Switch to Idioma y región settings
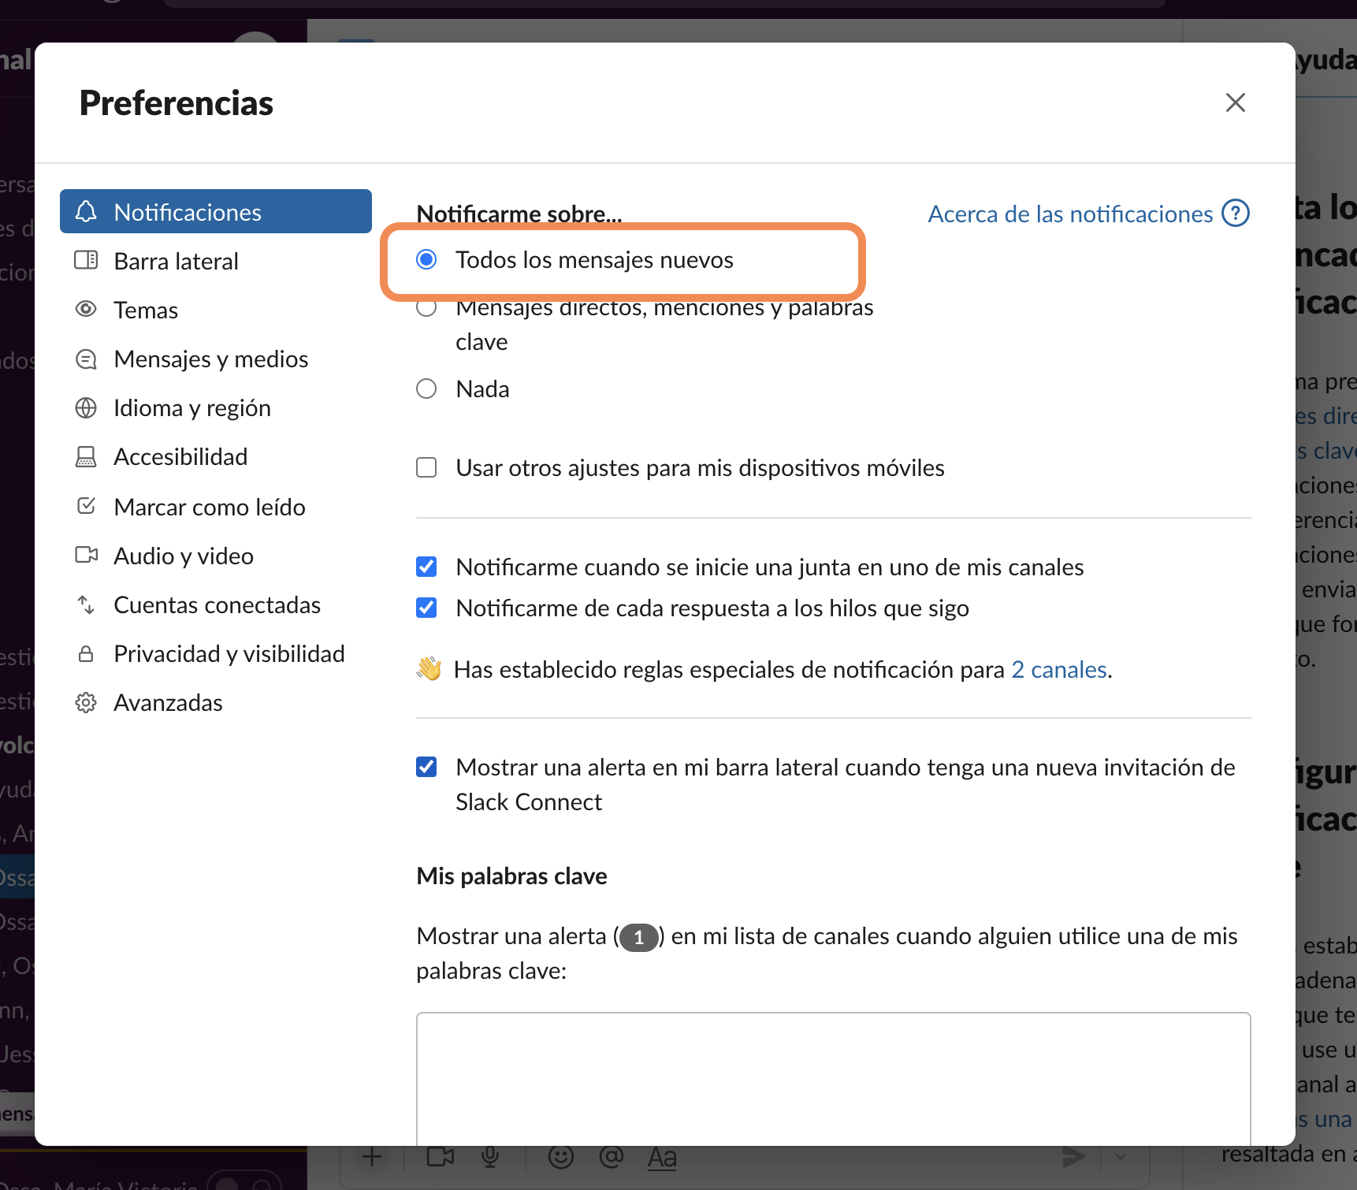Screen dimensions: 1357x1190 [215, 407]
